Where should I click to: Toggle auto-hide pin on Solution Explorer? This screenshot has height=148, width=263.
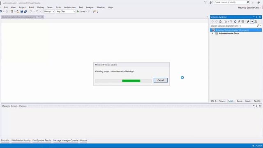(256, 17)
